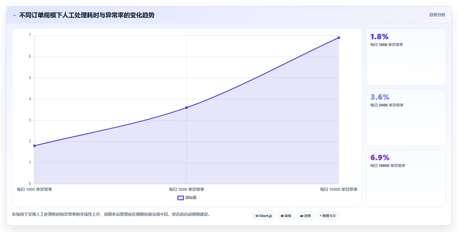Viewport: 458px width, 232px height.
Task: Click the card caption 每日 1000 单异常率
Action: click(387, 45)
